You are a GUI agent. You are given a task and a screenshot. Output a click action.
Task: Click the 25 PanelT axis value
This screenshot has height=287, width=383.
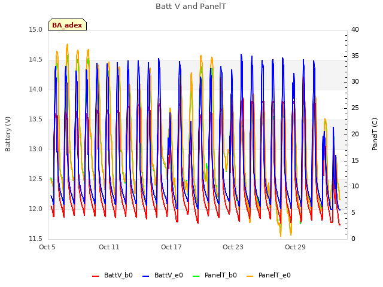click(x=355, y=108)
